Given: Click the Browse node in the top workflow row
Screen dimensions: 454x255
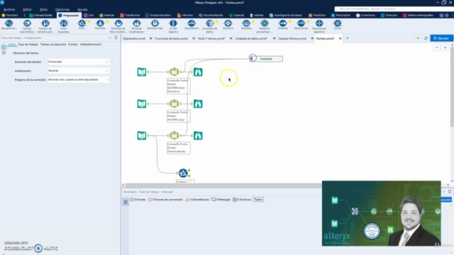Looking at the screenshot, I should [x=198, y=72].
